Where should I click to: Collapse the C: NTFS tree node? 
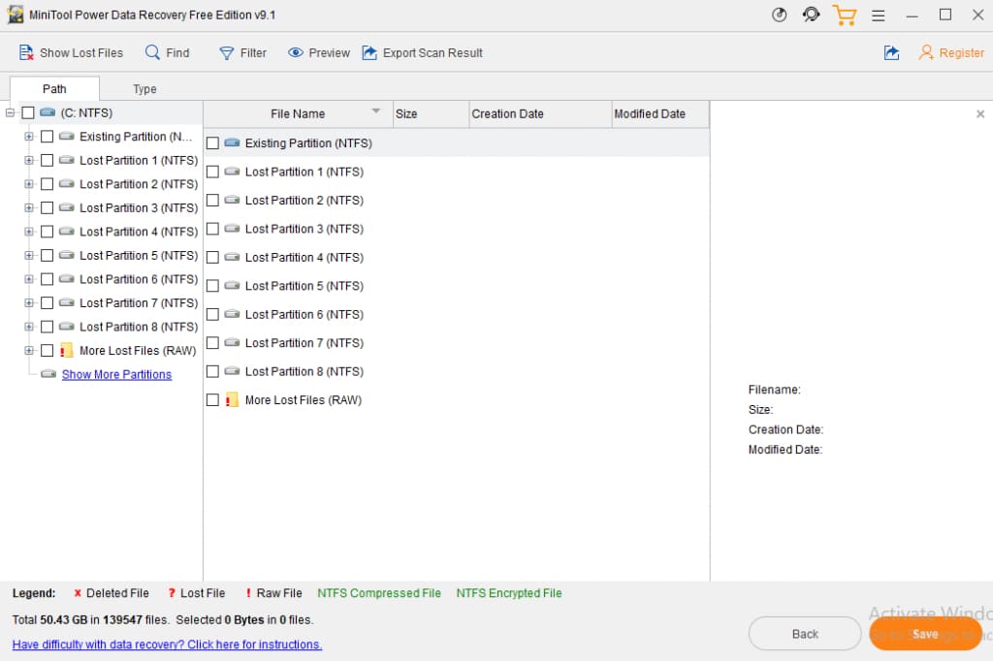[10, 112]
